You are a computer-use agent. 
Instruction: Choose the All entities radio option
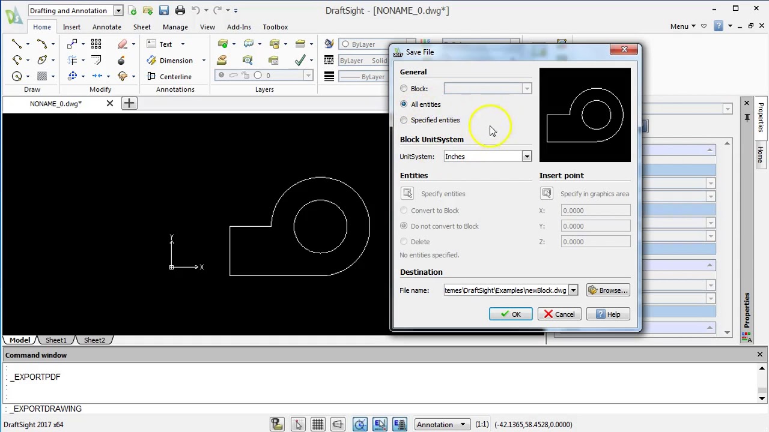[x=404, y=104]
